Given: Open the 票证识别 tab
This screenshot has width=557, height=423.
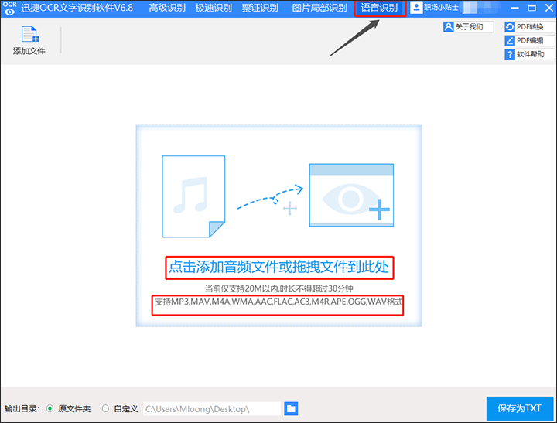Looking at the screenshot, I should 261,8.
